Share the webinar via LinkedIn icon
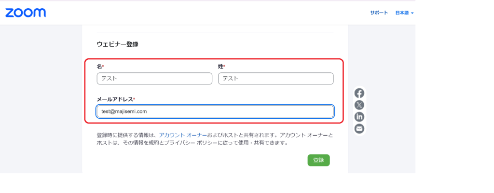The width and height of the screenshot is (494, 193). point(359,117)
